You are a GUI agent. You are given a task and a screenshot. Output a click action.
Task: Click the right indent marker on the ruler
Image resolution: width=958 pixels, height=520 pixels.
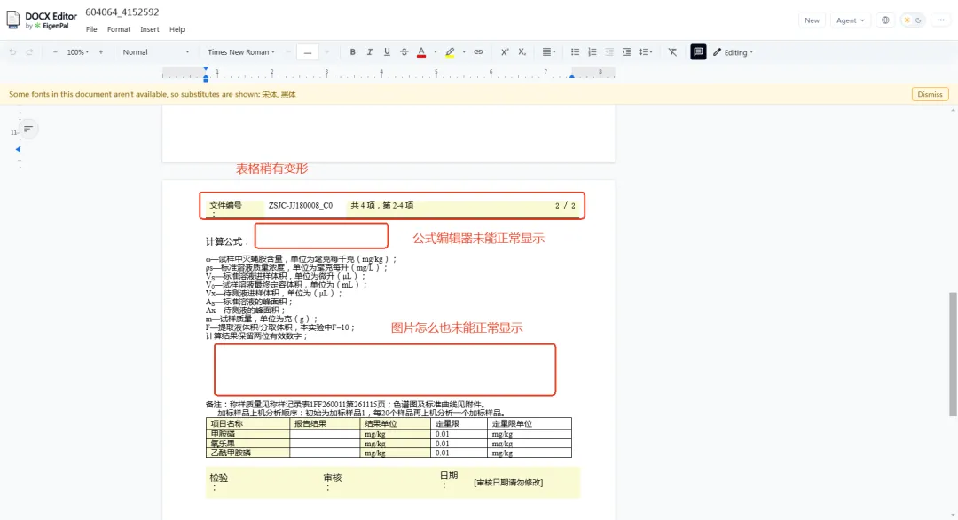coord(572,75)
